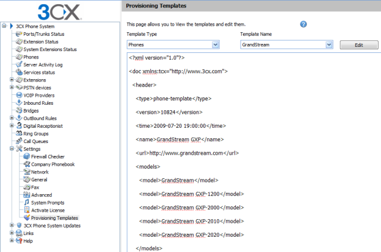Open Call Queues page
381x252 pixels.
point(35,141)
